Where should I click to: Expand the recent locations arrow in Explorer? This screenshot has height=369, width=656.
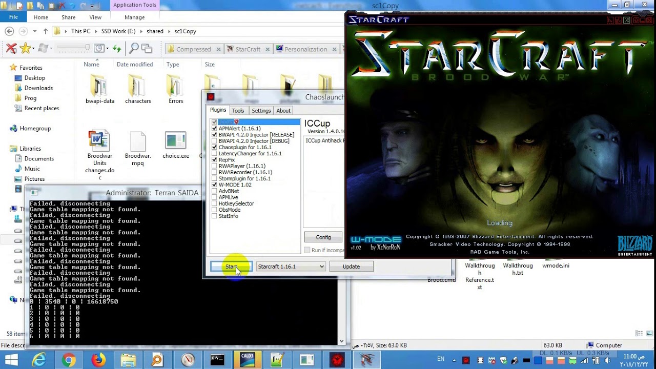tap(34, 31)
